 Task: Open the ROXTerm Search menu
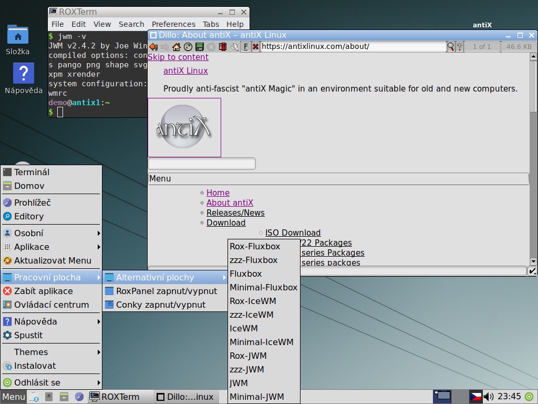tap(131, 24)
